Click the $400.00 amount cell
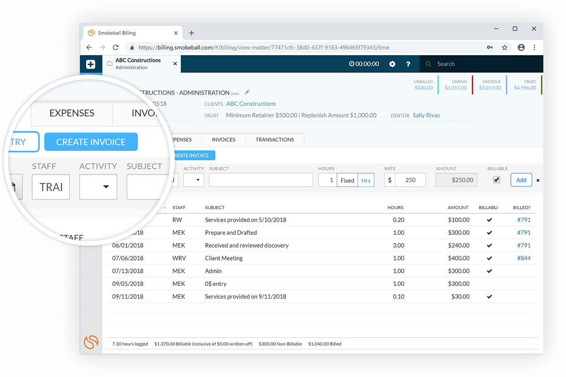 pyautogui.click(x=458, y=258)
